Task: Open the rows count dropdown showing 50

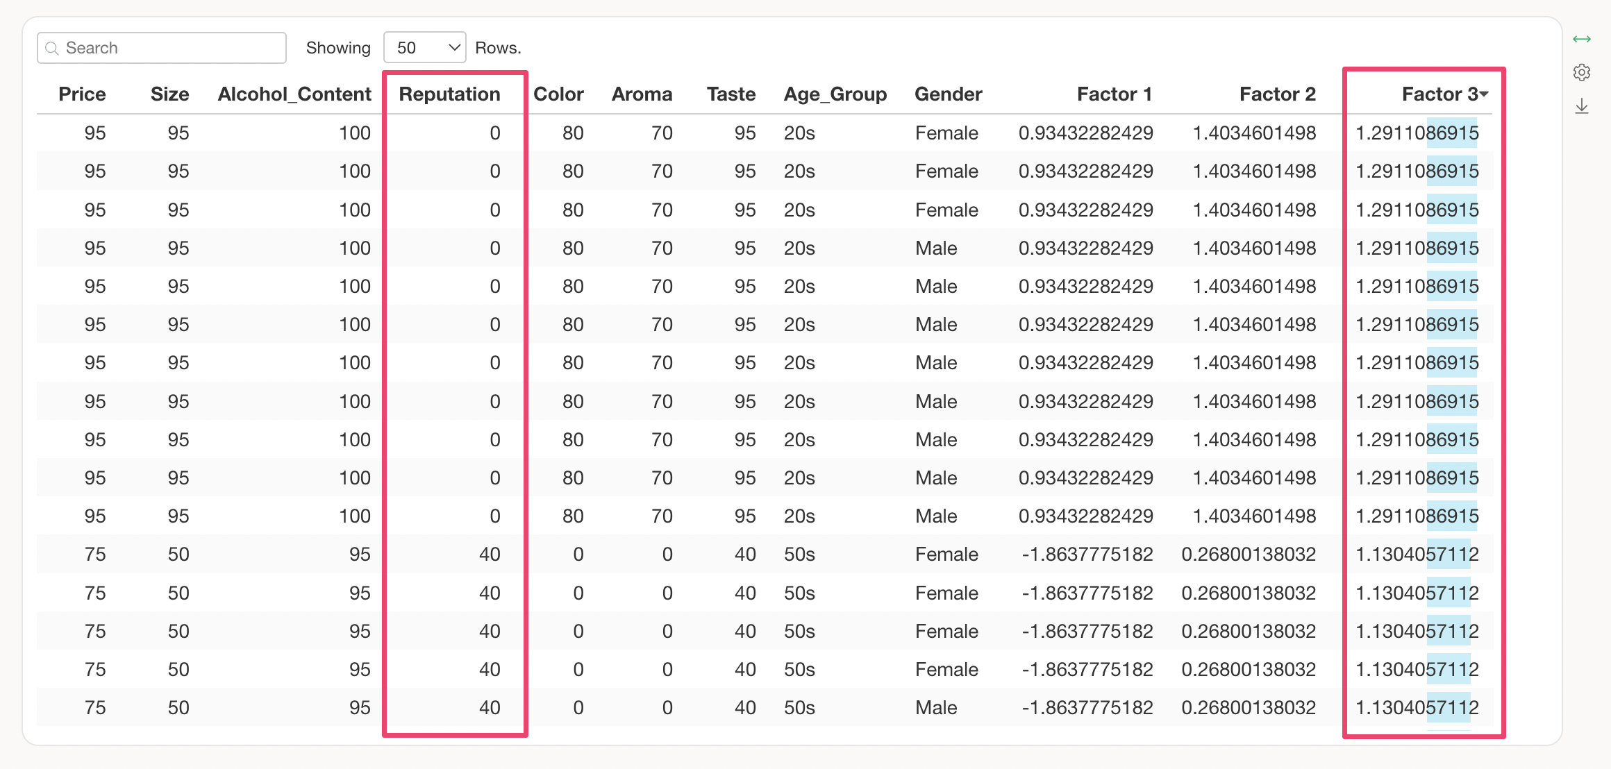Action: tap(425, 48)
